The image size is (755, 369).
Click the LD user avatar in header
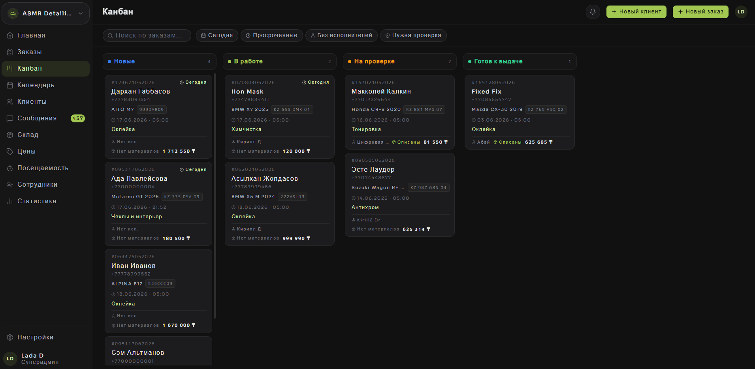[741, 12]
